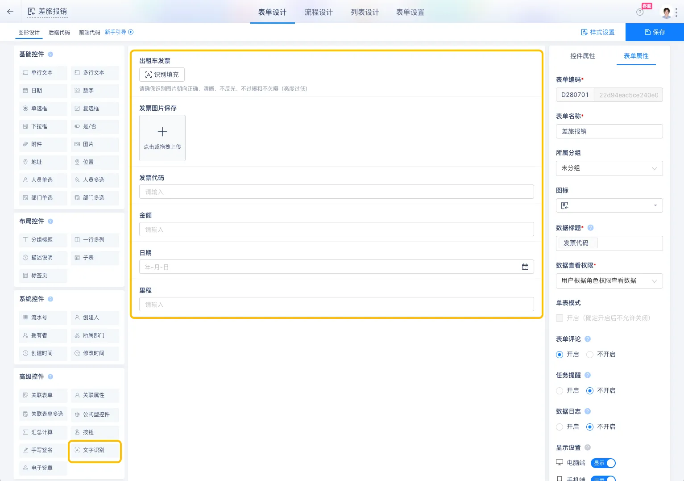The height and width of the screenshot is (481, 684).
Task: Select 开启 for 任务提醒
Action: 560,391
